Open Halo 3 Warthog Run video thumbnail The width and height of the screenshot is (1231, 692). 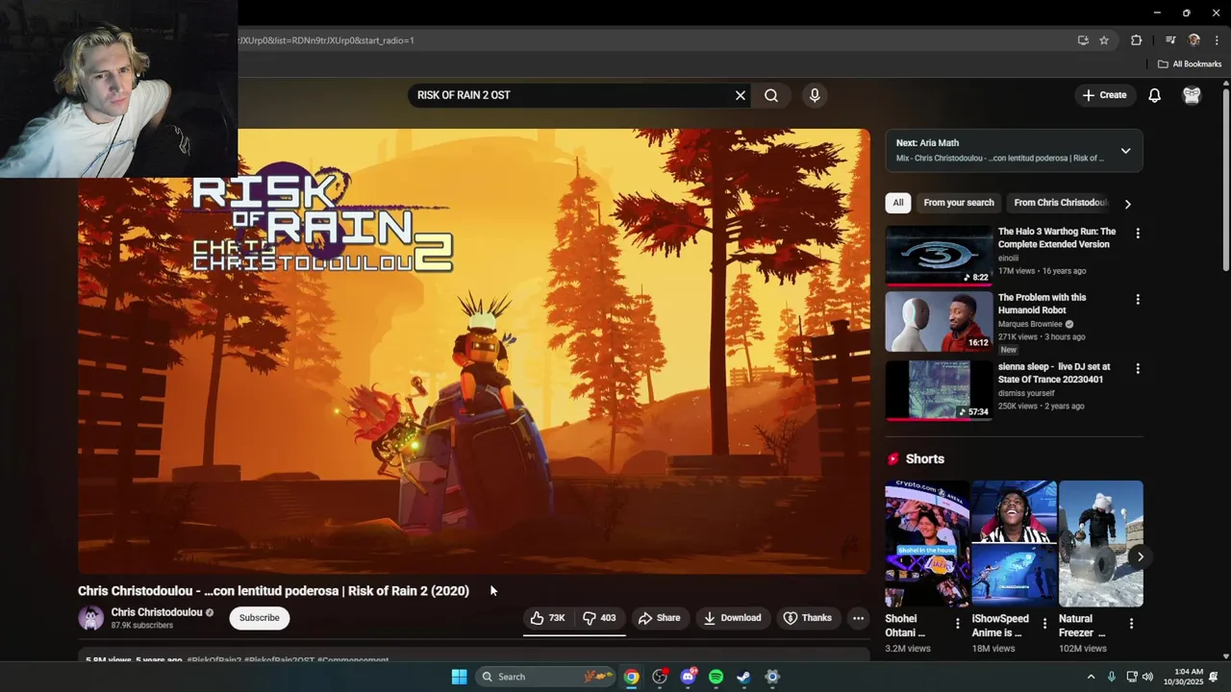coord(939,256)
